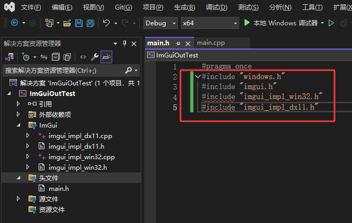
Task: Sync with active document icon
Action: [x=44, y=57]
